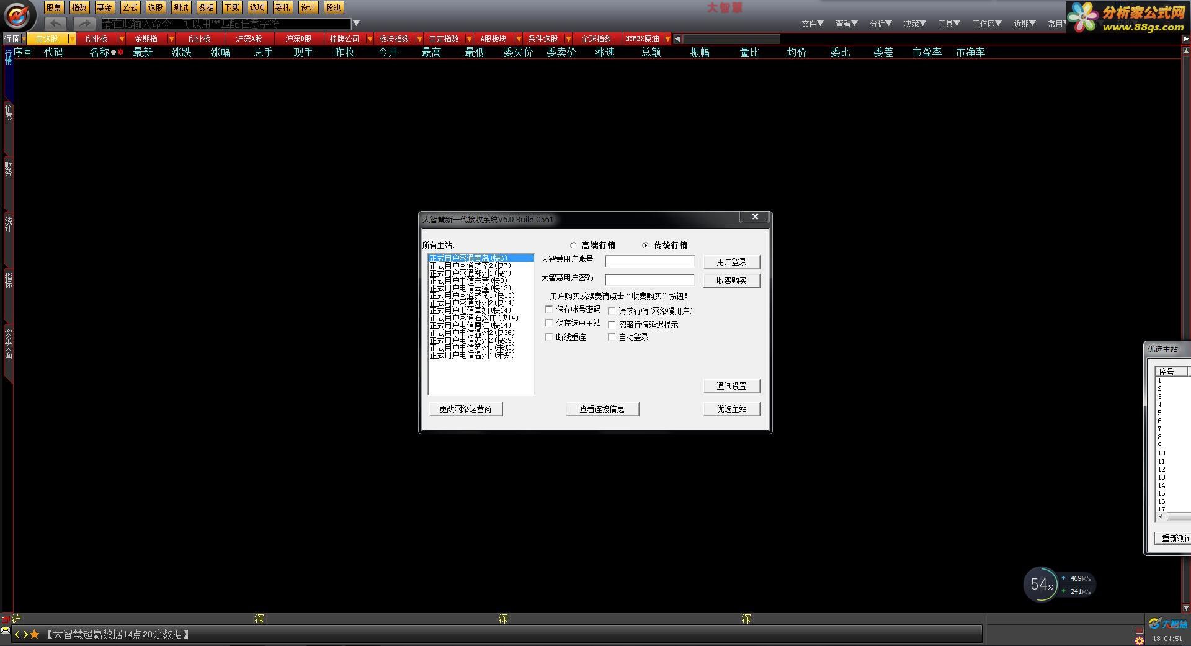
Task: Open the 分析 menu
Action: pyautogui.click(x=880, y=24)
